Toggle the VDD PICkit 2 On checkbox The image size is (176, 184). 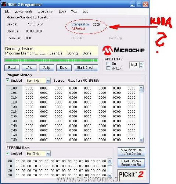[x=108, y=64]
